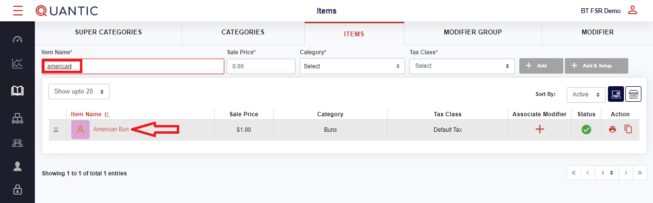Open the Tax Class select dropdown

pyautogui.click(x=462, y=66)
